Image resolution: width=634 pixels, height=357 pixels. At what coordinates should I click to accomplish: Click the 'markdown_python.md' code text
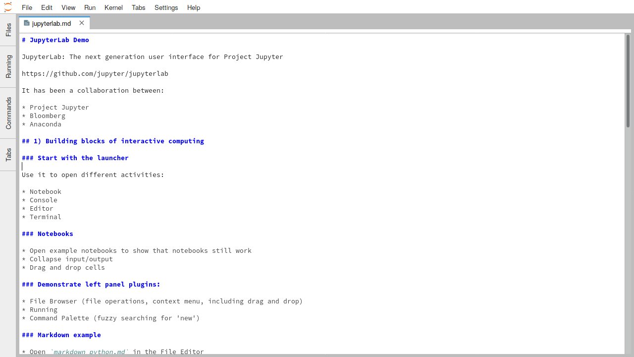coord(89,352)
